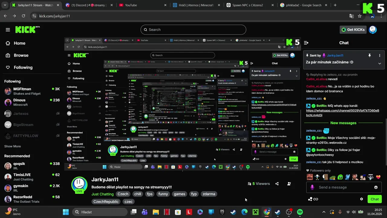Insert the heart emote from emote row
The width and height of the screenshot is (387, 218).
pos(378,177)
